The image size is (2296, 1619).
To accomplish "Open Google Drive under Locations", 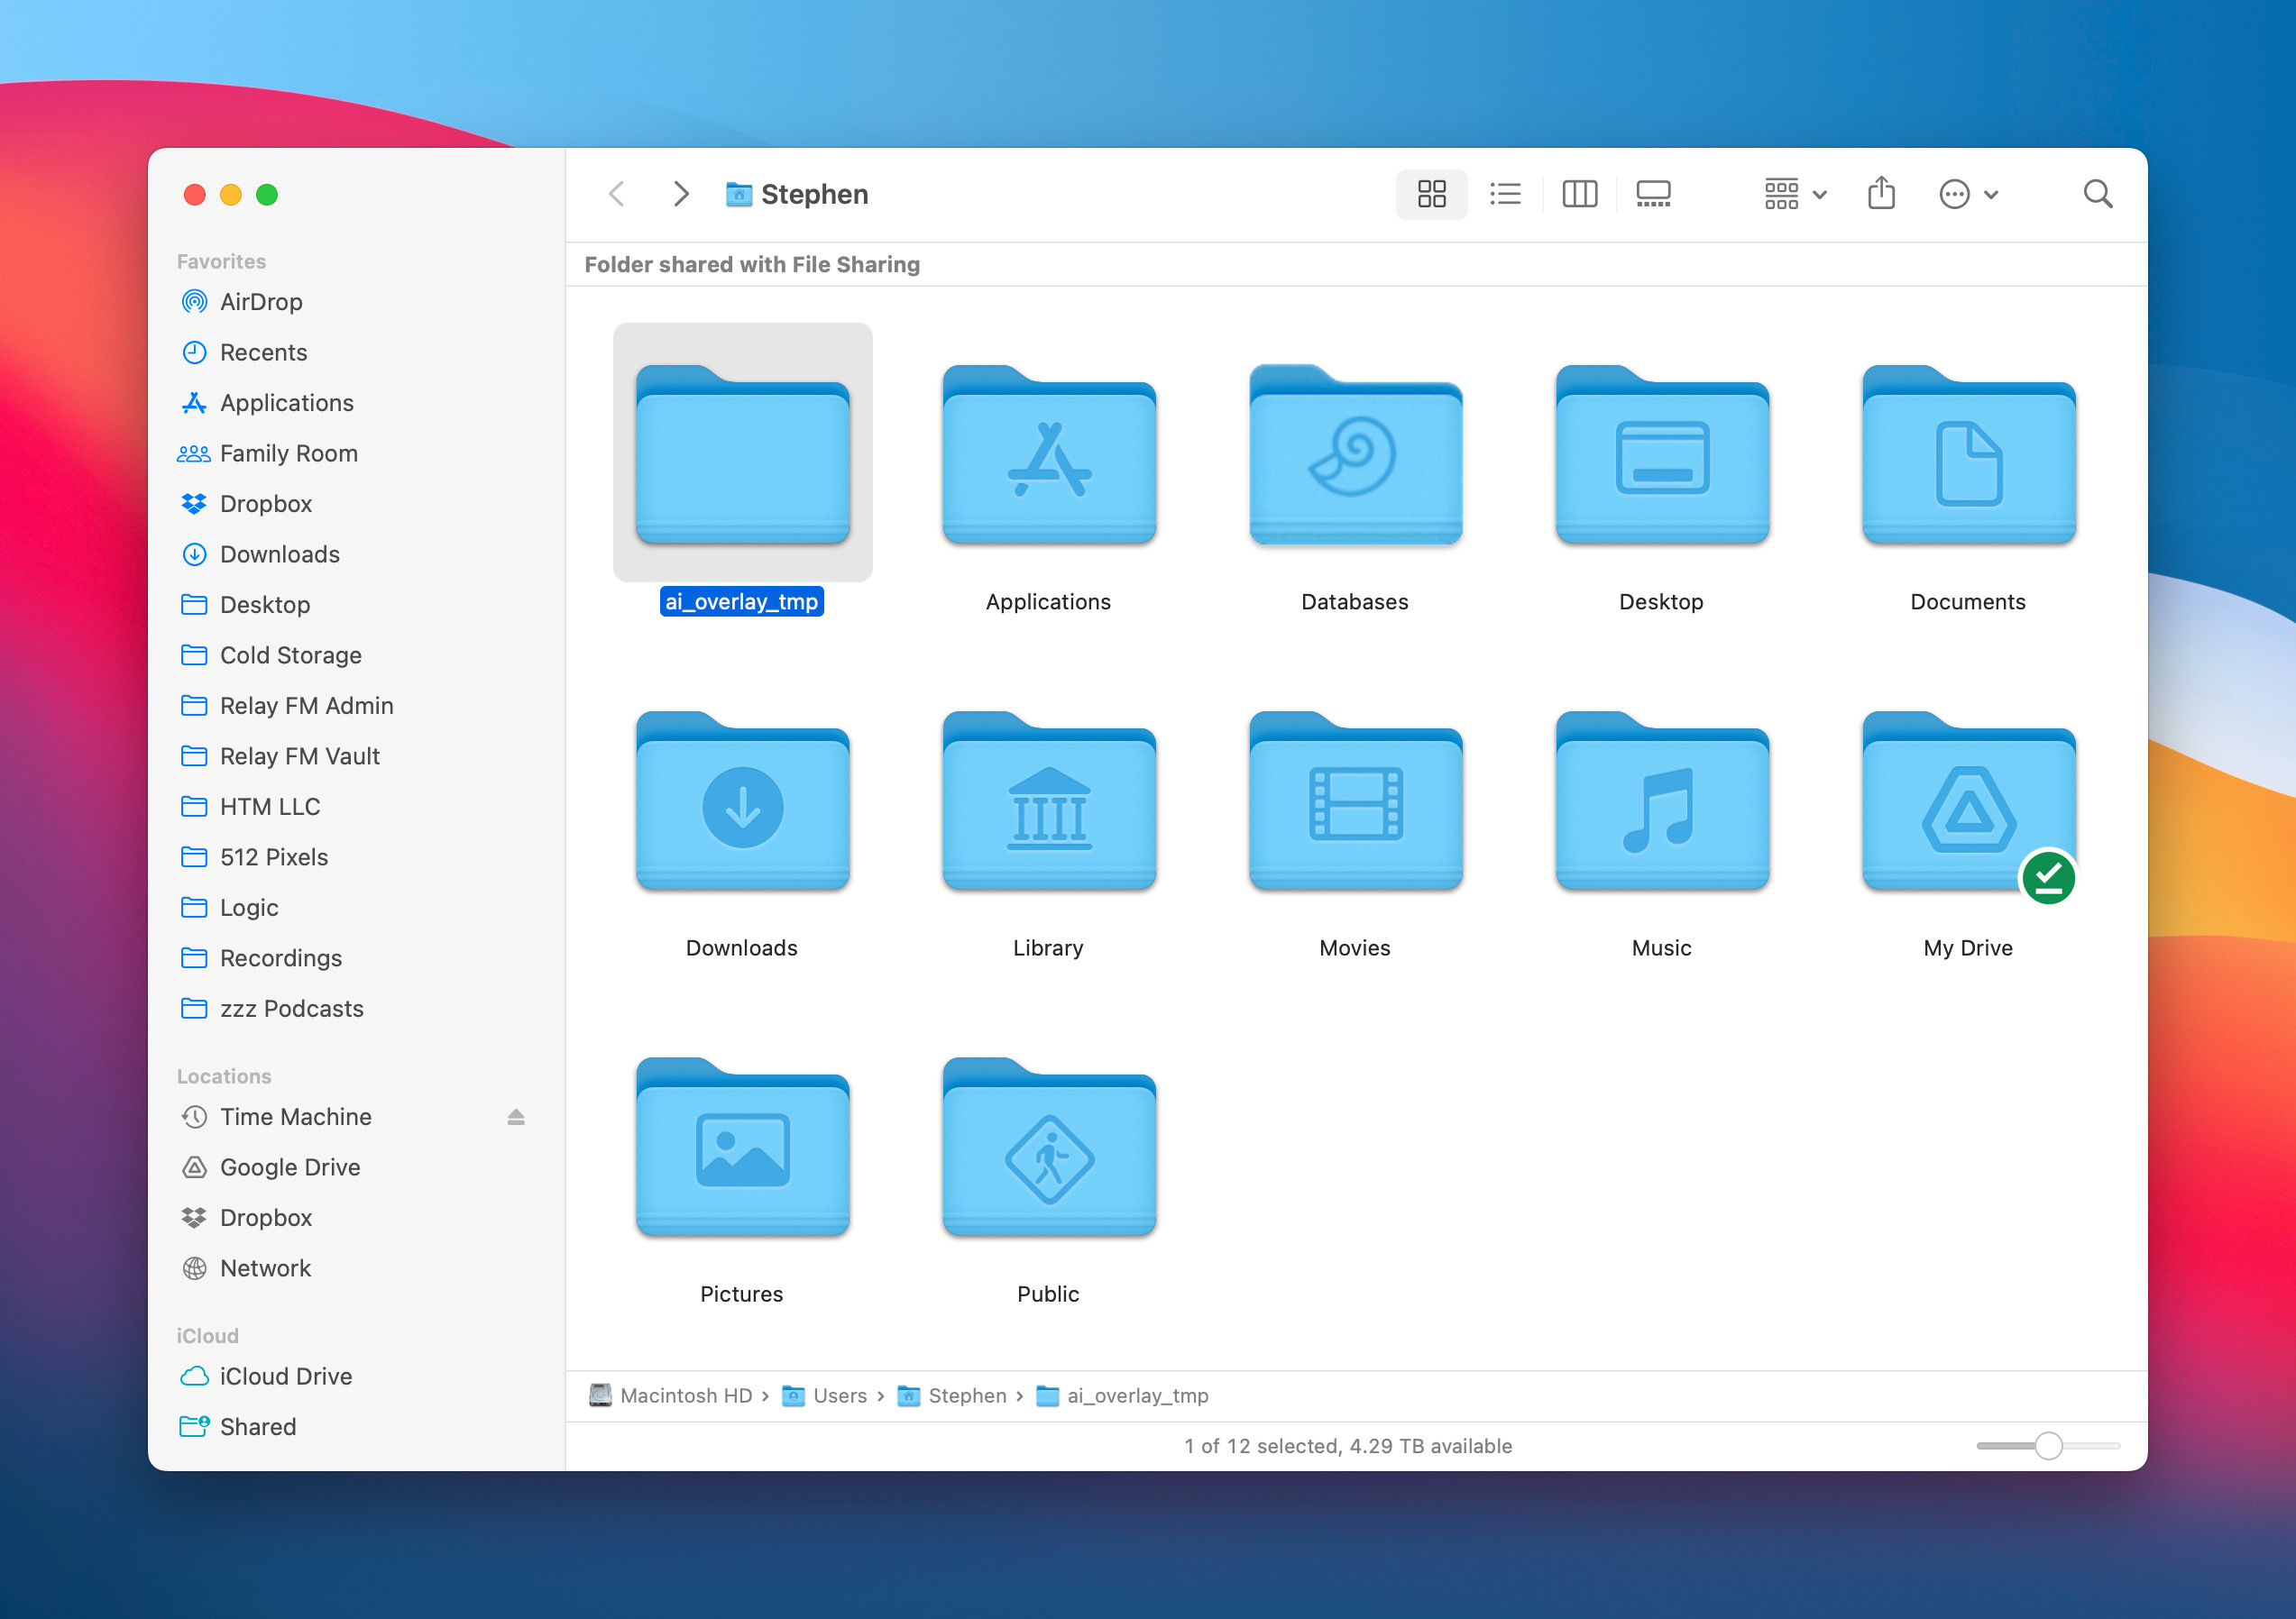I will tap(355, 1167).
